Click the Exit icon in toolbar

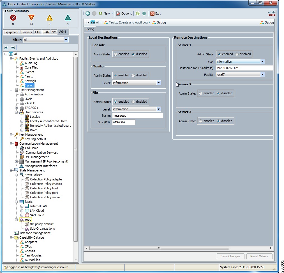click(x=152, y=13)
